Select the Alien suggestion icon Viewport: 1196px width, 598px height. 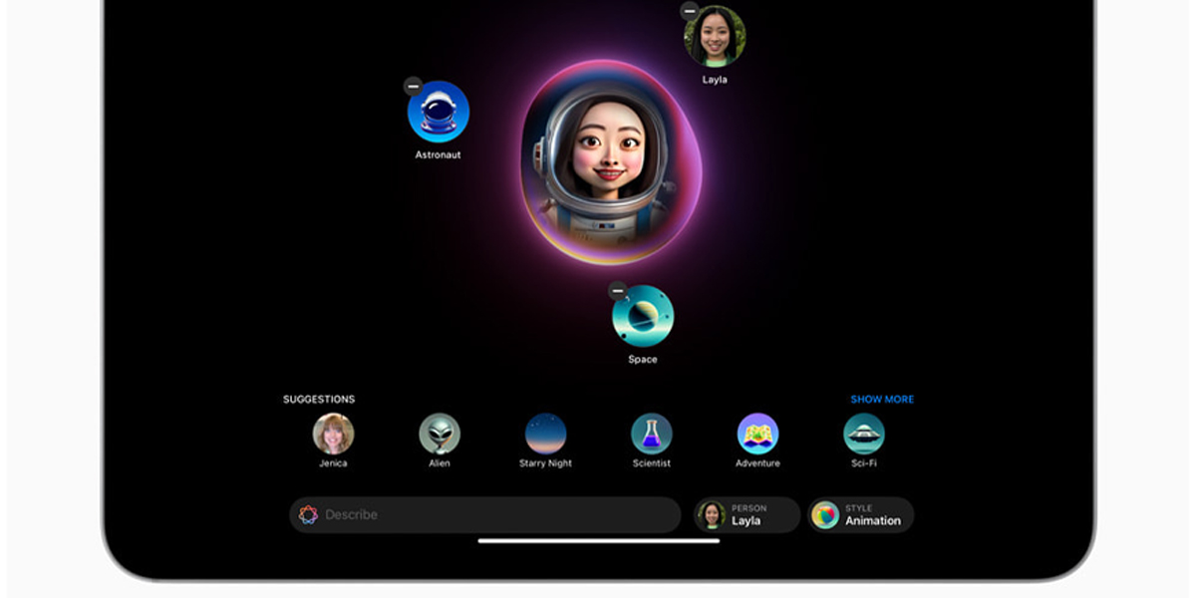(440, 435)
